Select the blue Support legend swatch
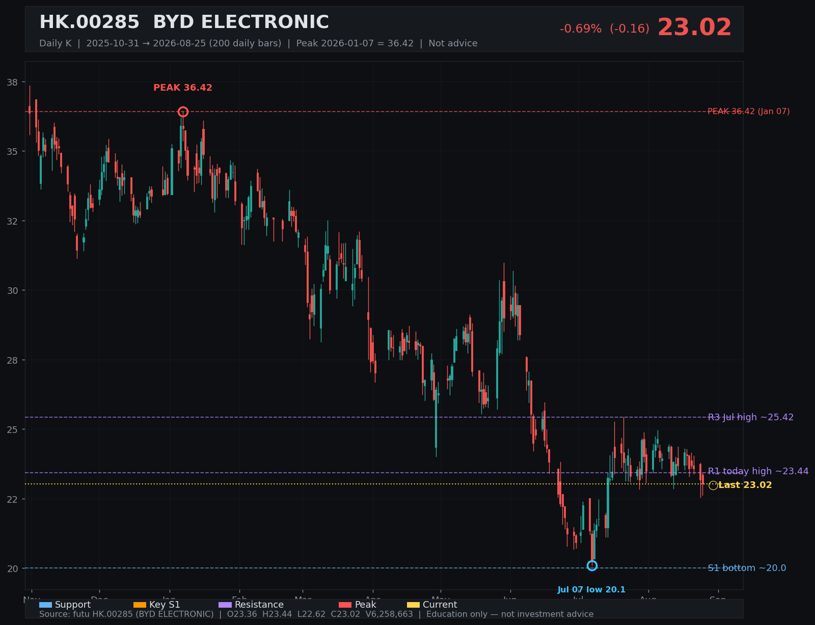Screen dimensions: 815x625 [x=45, y=605]
